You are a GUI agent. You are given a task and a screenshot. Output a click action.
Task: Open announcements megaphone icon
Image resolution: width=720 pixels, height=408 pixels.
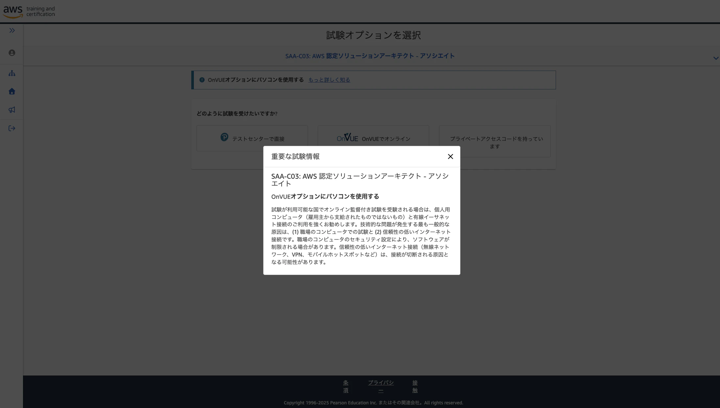point(12,110)
